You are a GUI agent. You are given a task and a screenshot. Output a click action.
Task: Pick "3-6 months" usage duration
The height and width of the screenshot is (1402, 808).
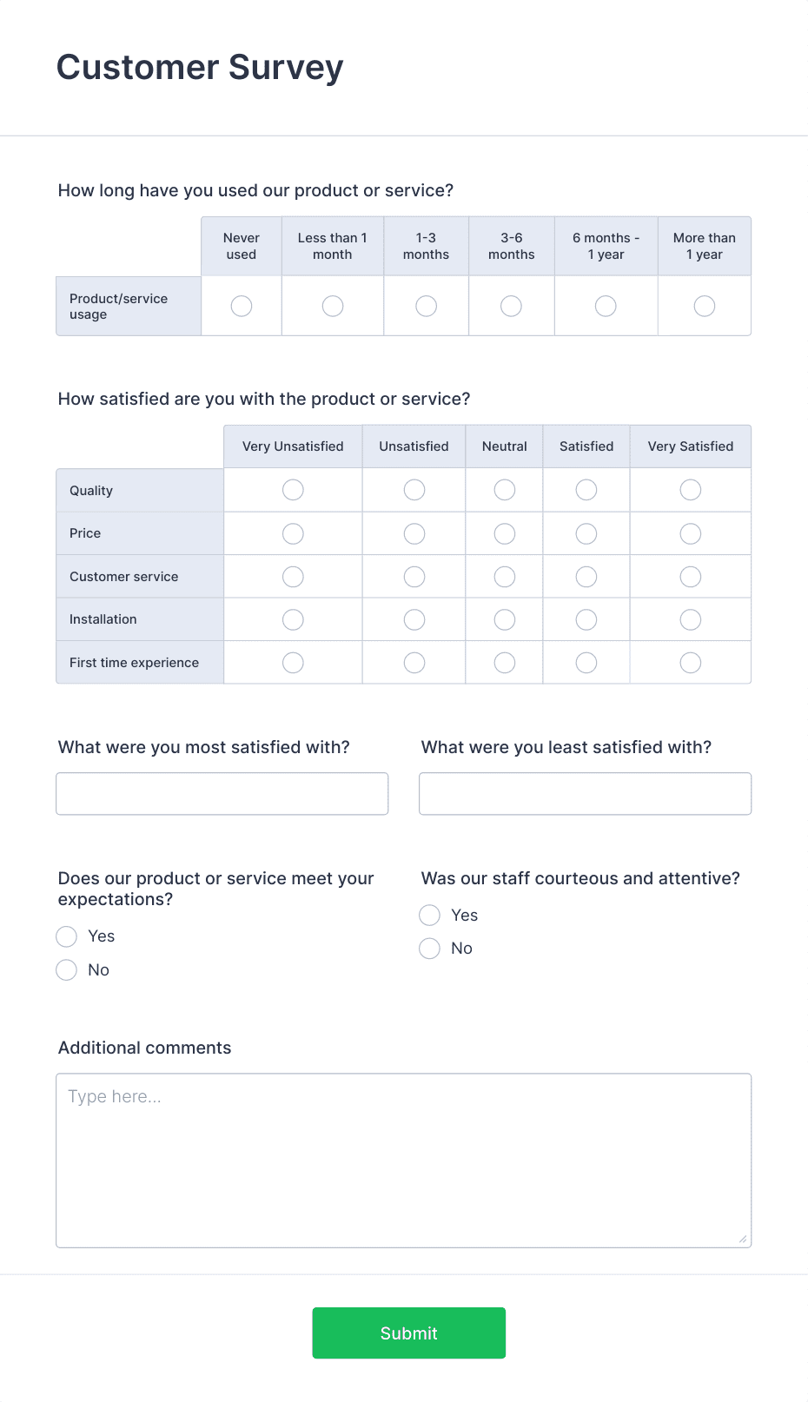[511, 306]
